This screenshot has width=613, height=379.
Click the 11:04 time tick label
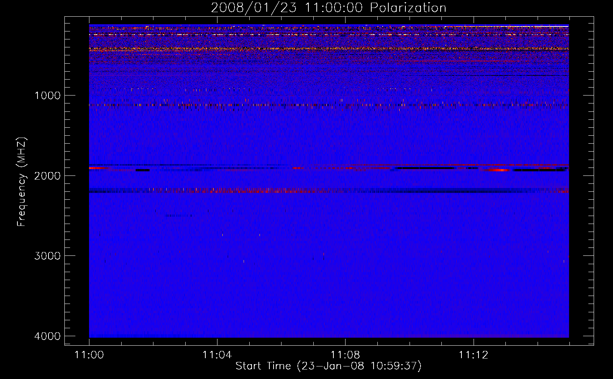[217, 355]
